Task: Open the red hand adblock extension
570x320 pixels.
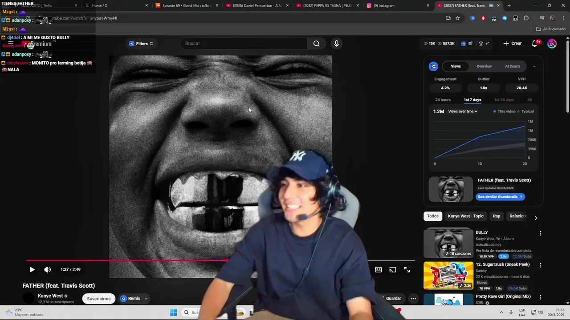Action: point(483,18)
